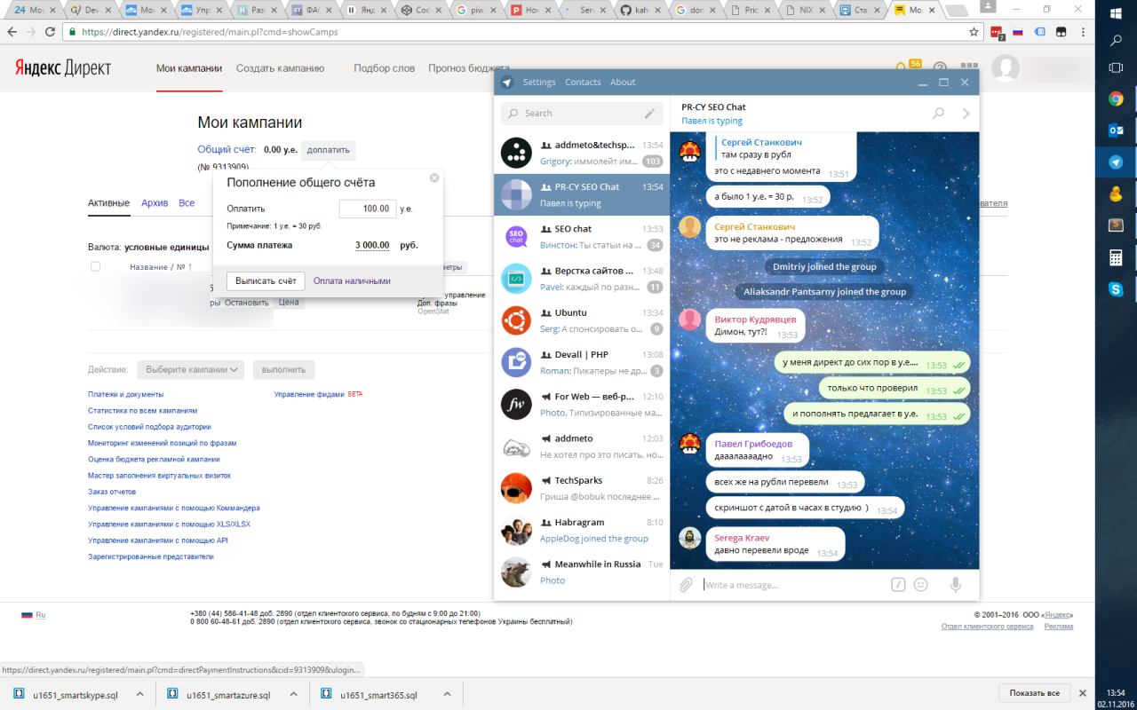Open the Devall | PHP chat
Viewport: 1137px width, 710px height.
click(x=582, y=362)
